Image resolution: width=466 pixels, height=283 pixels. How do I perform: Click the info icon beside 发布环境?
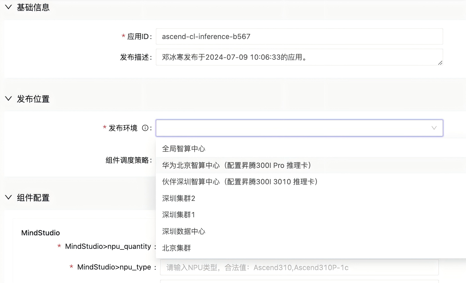pos(145,128)
